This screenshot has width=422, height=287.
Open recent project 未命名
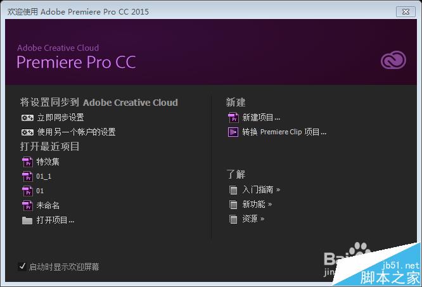[x=48, y=206]
